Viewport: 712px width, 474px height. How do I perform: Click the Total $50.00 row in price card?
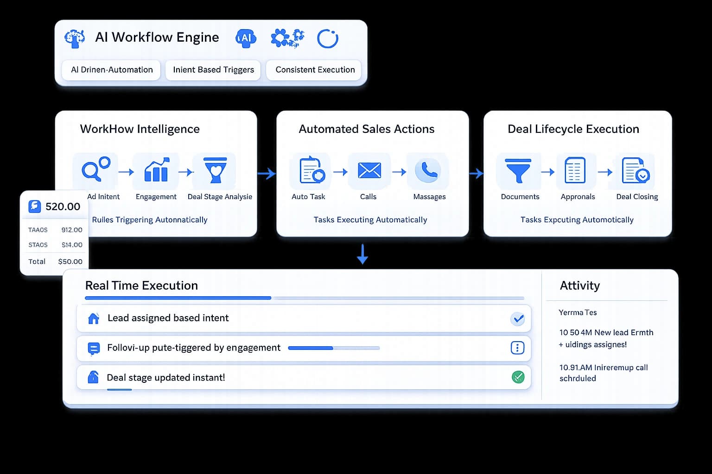tap(55, 262)
